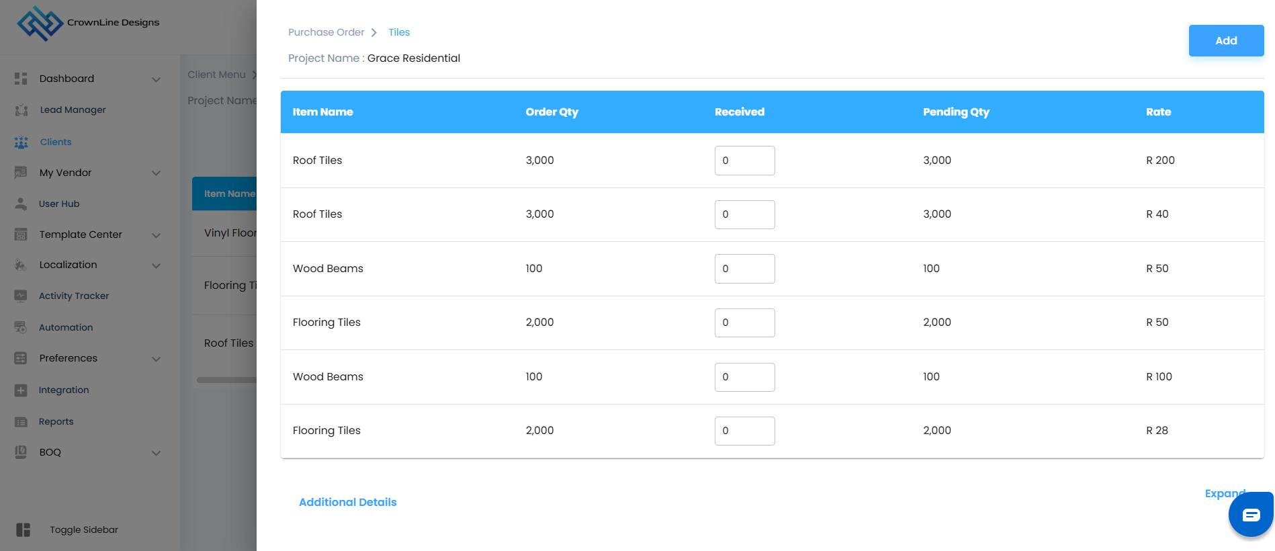
Task: Click the R 28 rate cell
Action: (x=1157, y=430)
